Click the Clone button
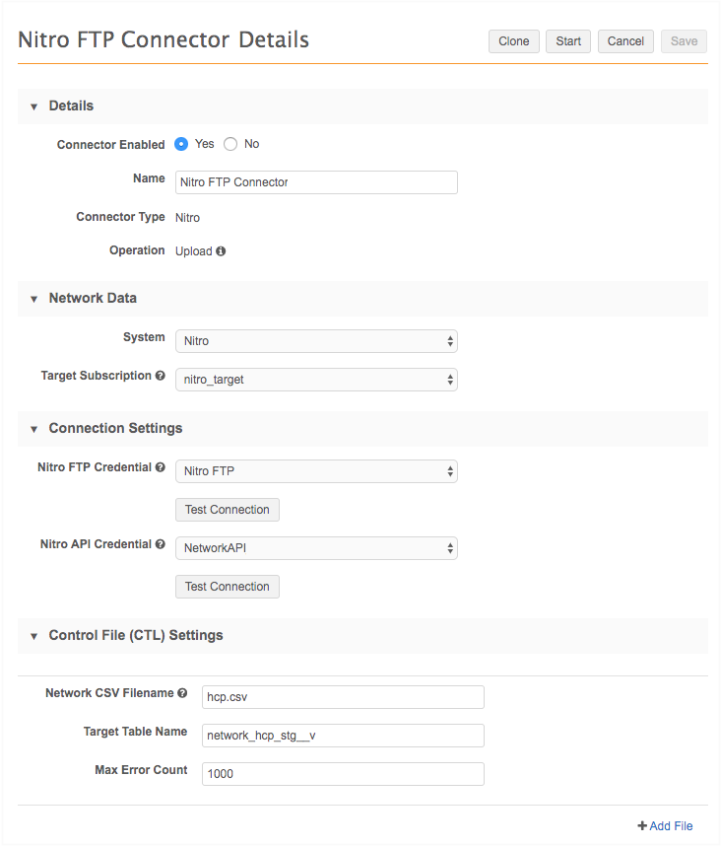 514,41
